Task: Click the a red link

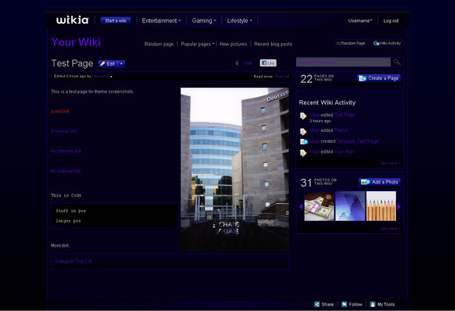Action: tap(60, 112)
